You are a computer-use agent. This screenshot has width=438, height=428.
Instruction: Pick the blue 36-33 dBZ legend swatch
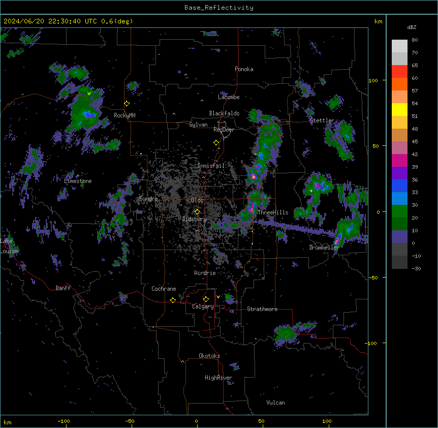[x=399, y=186]
